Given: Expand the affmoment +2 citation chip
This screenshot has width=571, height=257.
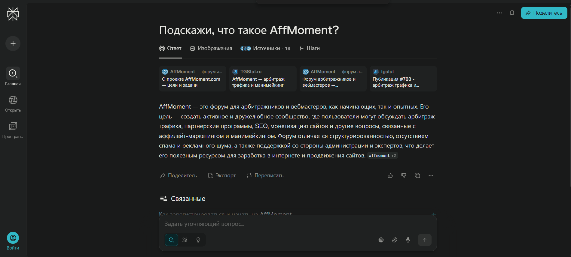Looking at the screenshot, I should [382, 156].
